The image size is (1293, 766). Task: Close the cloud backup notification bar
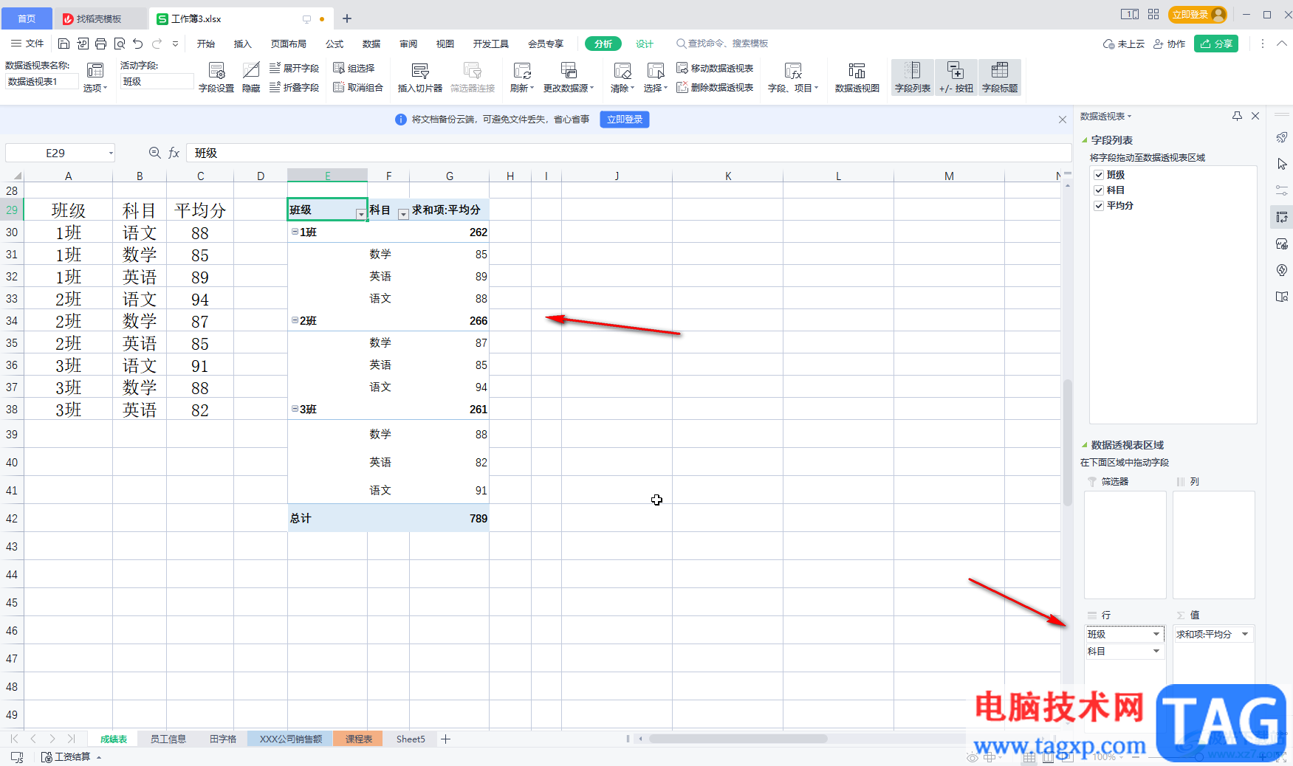click(x=1063, y=120)
